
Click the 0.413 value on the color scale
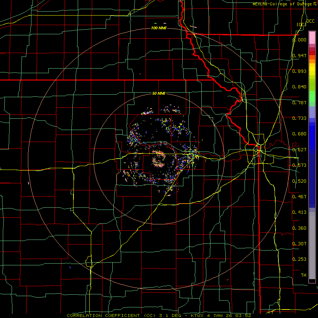[x=299, y=212]
